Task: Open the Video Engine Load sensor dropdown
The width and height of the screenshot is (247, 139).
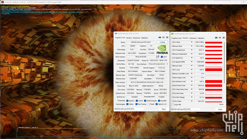Action: (192, 78)
